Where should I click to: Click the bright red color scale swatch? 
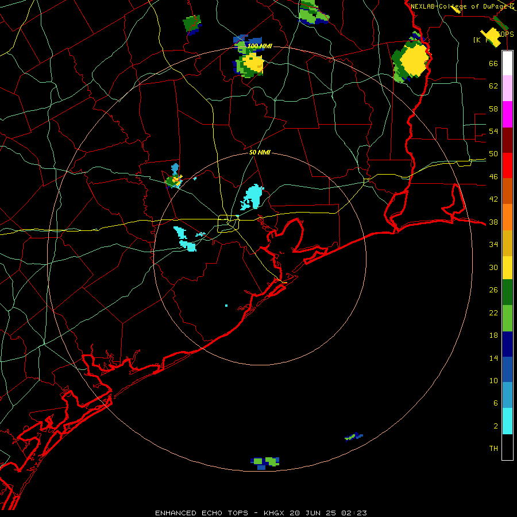[507, 165]
